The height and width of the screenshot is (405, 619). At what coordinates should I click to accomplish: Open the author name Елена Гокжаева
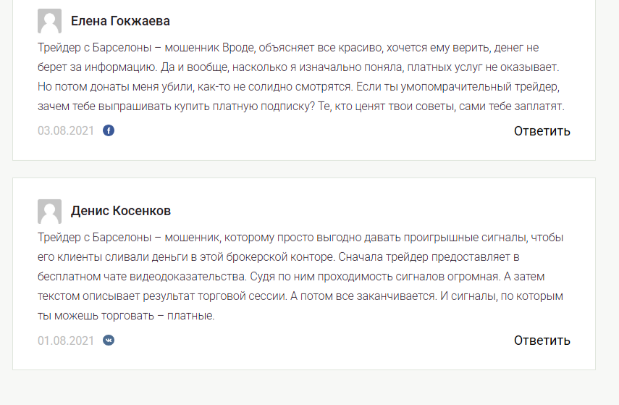(120, 21)
